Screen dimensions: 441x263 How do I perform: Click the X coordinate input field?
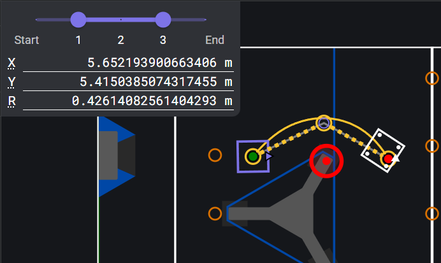point(128,62)
